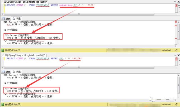The image size is (180, 107).
Task: Click '查询已成功执行。' in SQLQuery18 status bar
Action: coord(13,50)
